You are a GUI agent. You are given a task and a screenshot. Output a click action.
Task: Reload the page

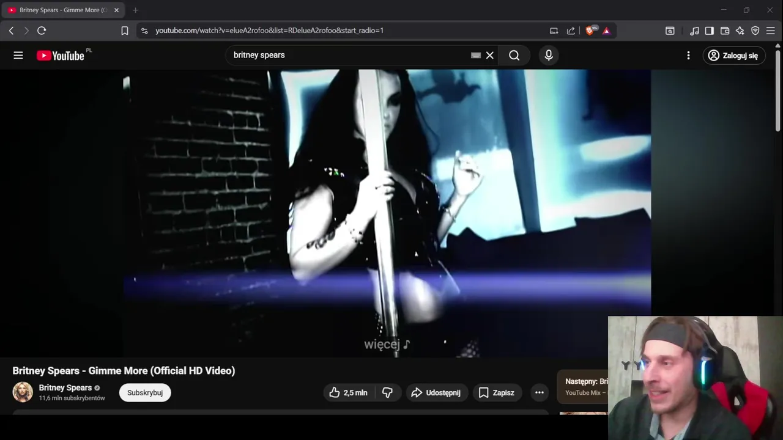pos(42,31)
